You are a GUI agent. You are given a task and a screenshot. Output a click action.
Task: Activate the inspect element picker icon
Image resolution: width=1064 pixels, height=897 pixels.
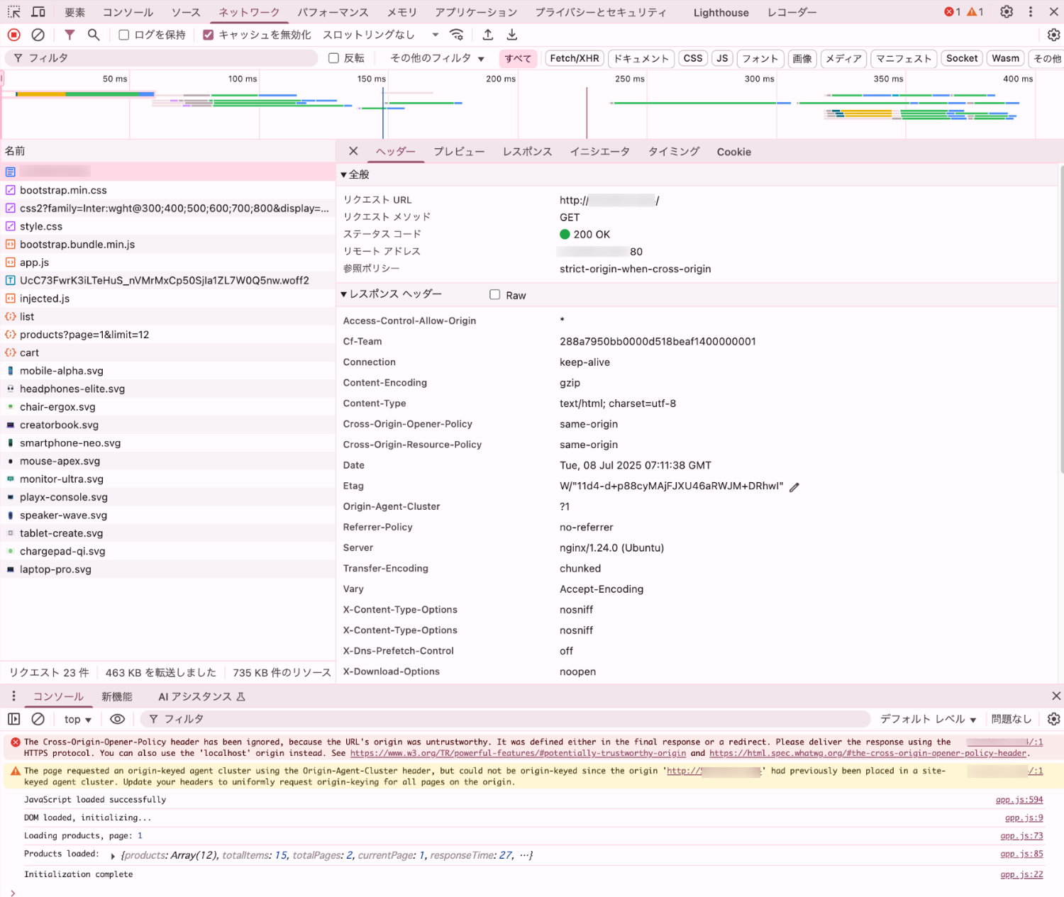[x=13, y=12]
